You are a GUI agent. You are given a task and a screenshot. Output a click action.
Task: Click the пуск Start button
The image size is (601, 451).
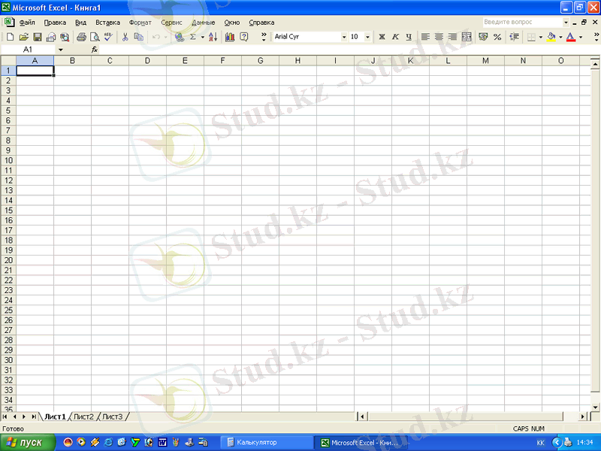tap(28, 443)
